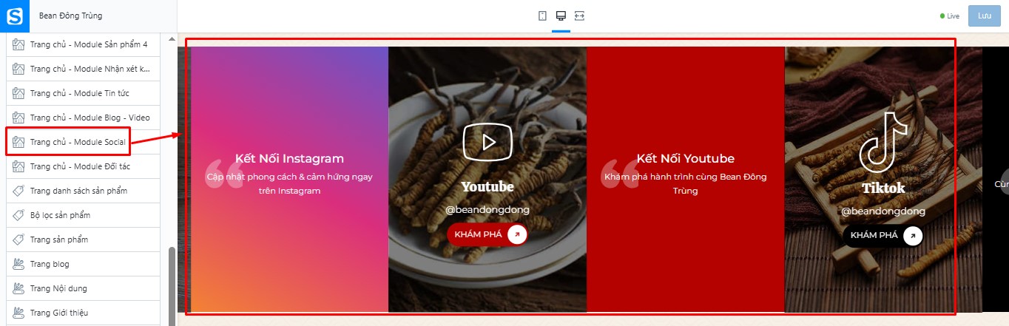1009x326 pixels.
Task: Open Trang chủ - Module Nhận xét
Action: (x=84, y=69)
